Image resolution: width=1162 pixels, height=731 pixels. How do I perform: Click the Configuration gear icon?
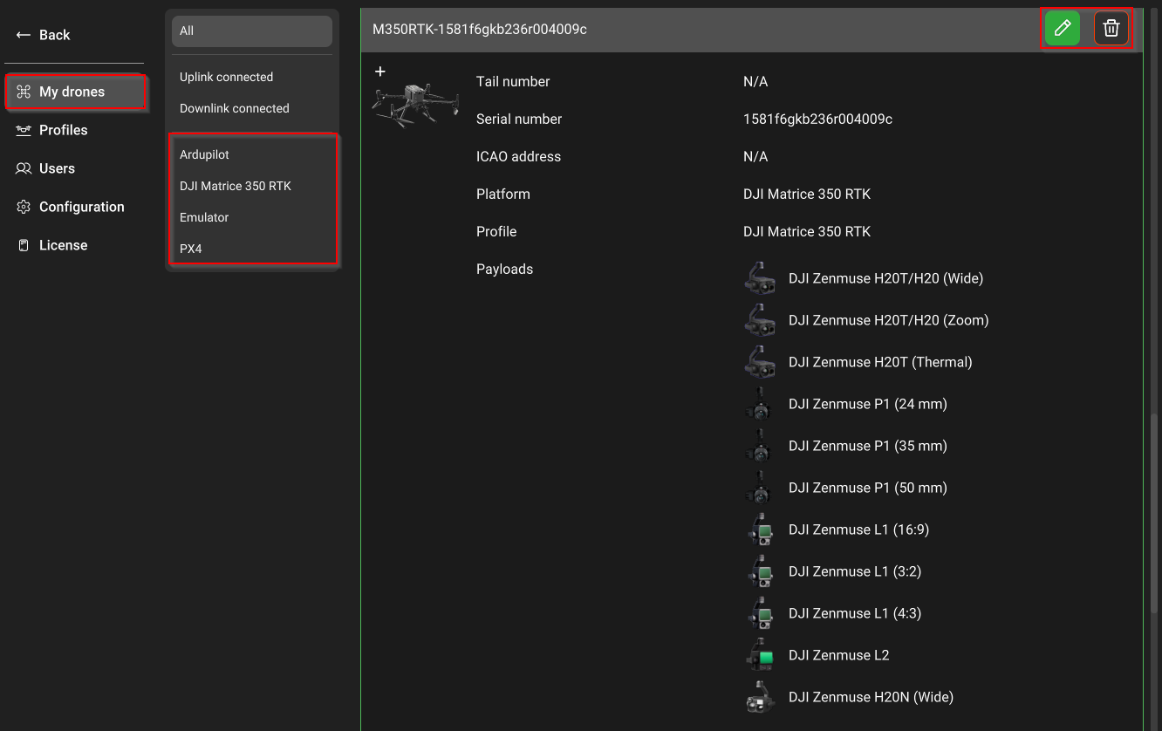pos(24,207)
